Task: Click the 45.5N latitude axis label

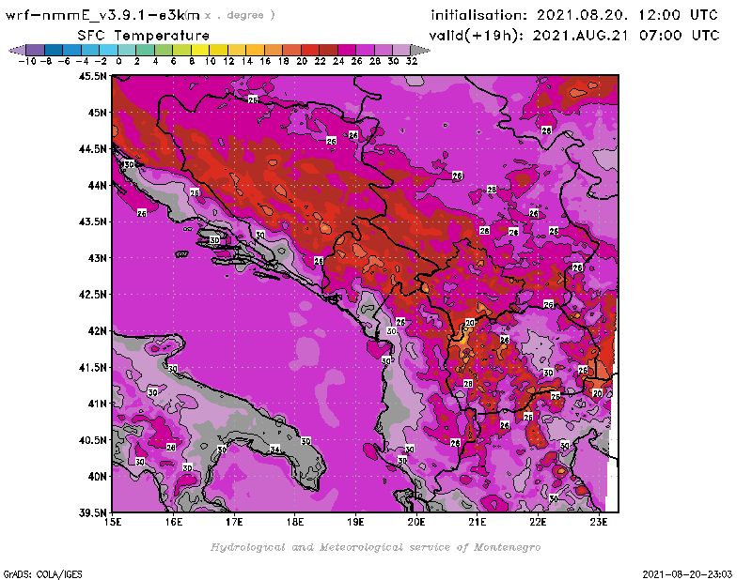Action: point(93,76)
